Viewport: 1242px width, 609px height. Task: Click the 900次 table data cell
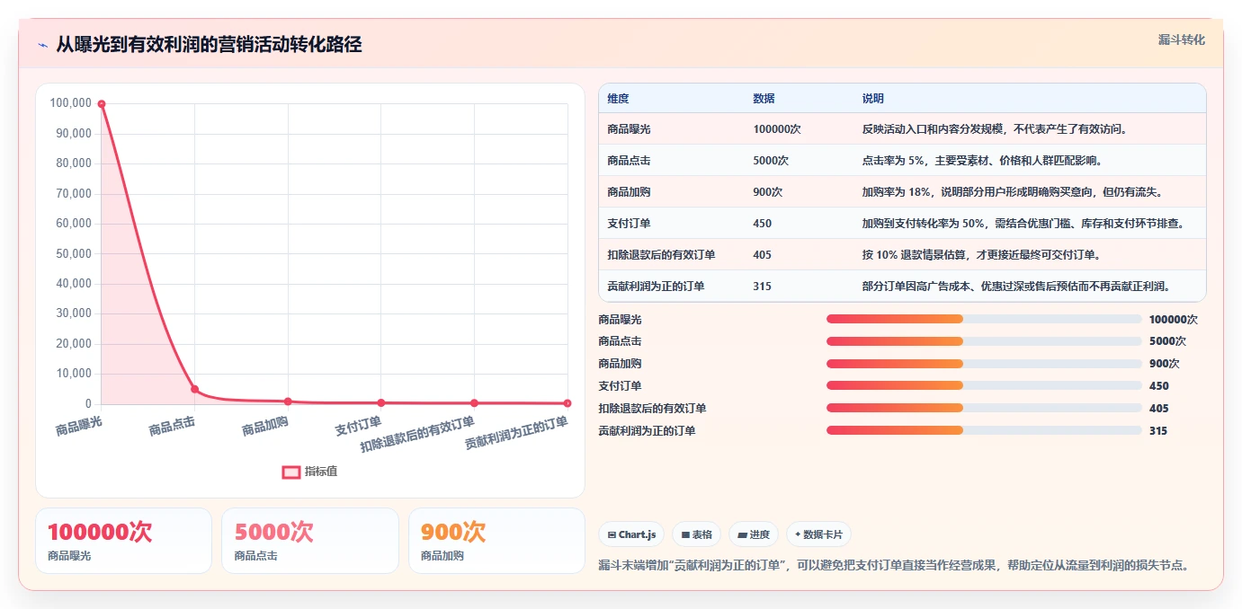point(799,192)
